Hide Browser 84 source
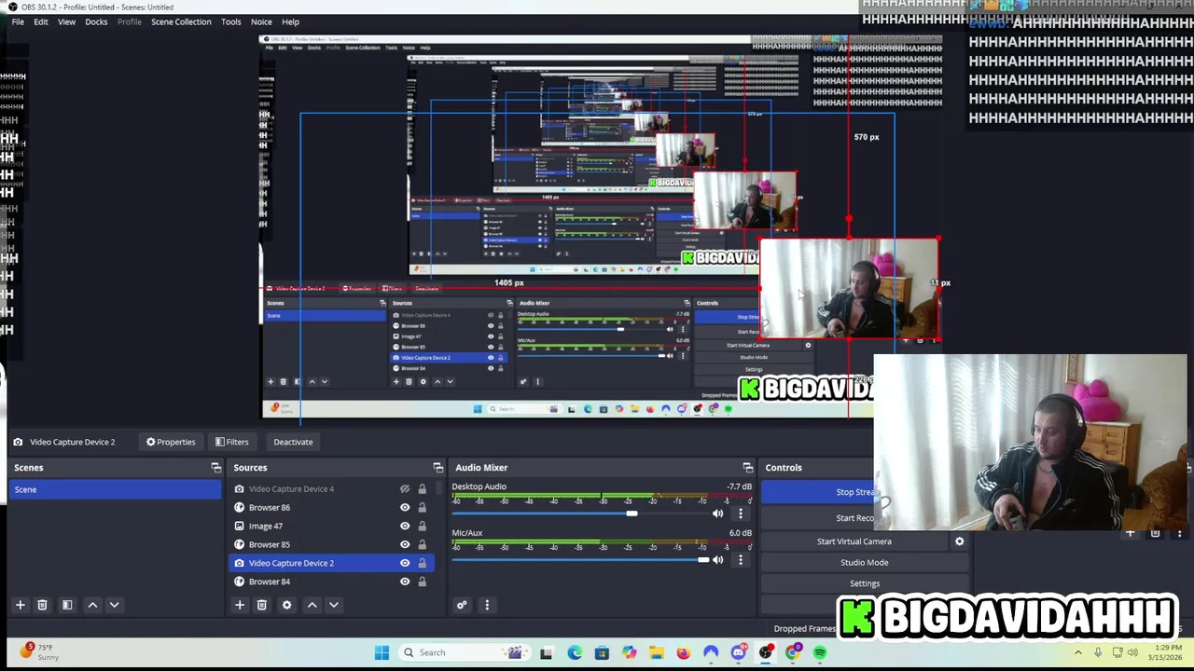1194x671 pixels. coord(405,582)
